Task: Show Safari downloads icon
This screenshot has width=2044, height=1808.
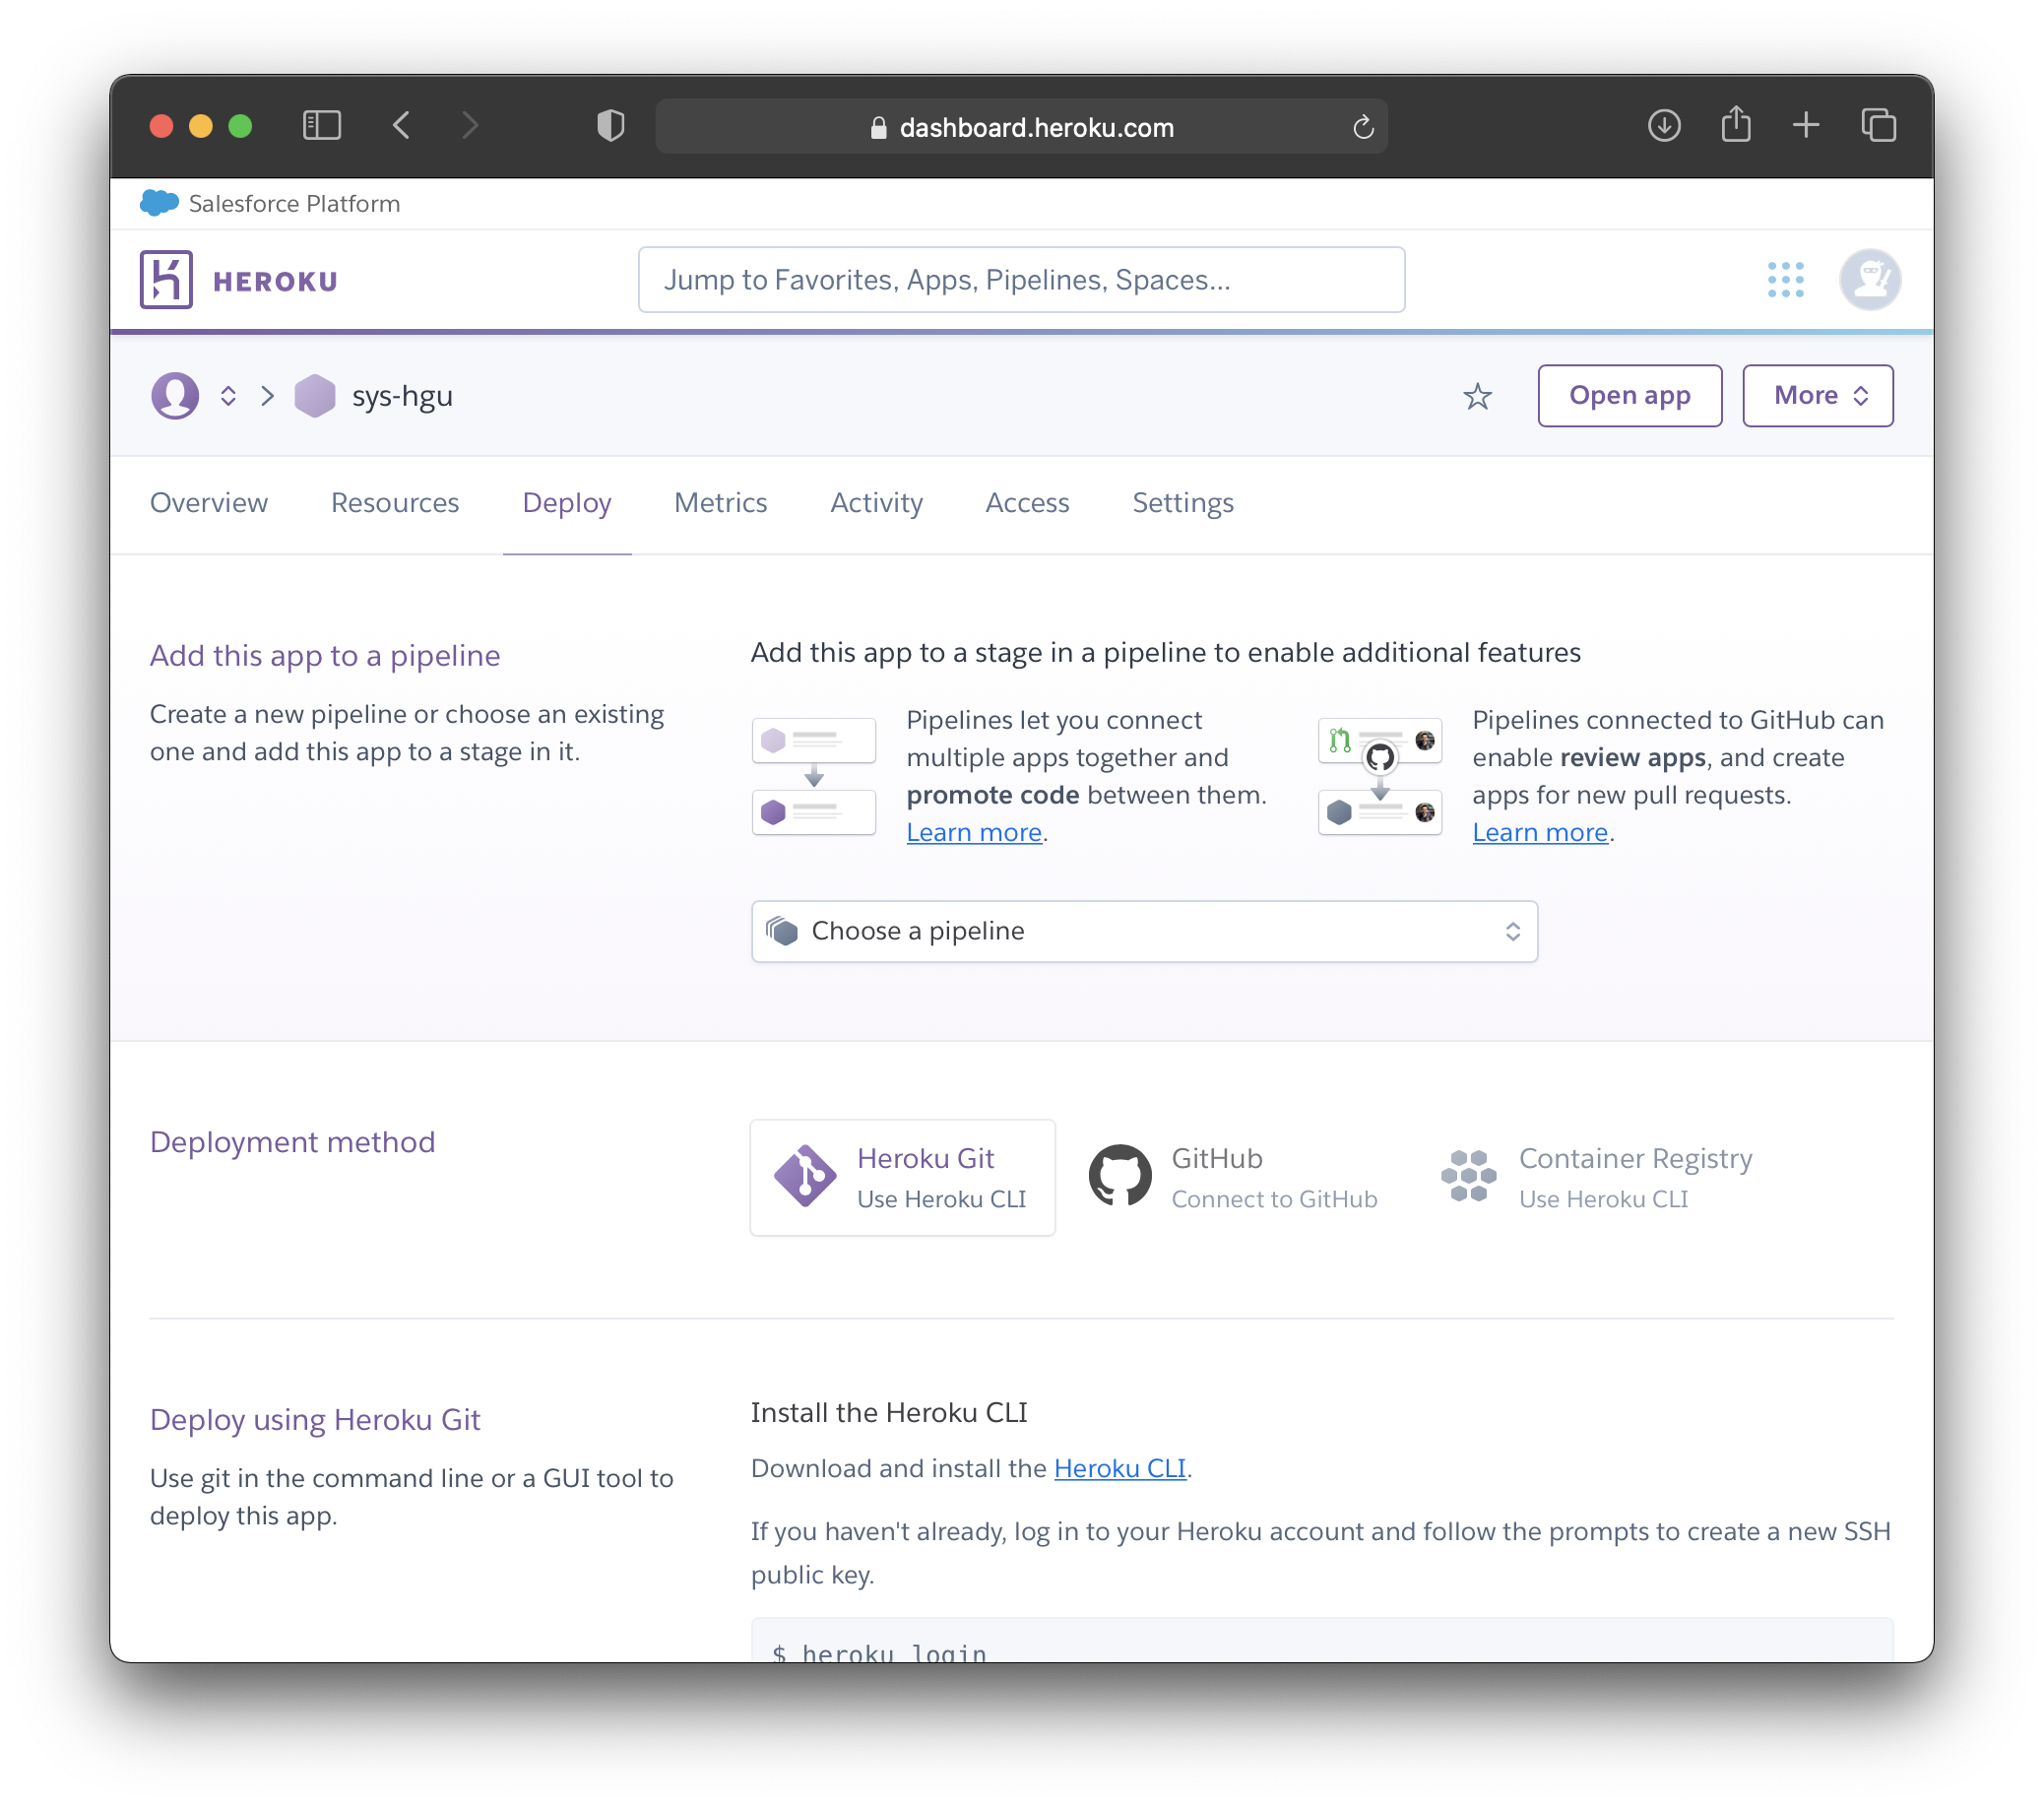Action: tap(1663, 126)
